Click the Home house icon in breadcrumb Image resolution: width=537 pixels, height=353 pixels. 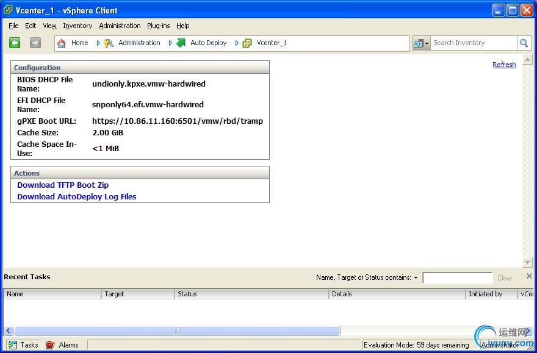click(61, 43)
